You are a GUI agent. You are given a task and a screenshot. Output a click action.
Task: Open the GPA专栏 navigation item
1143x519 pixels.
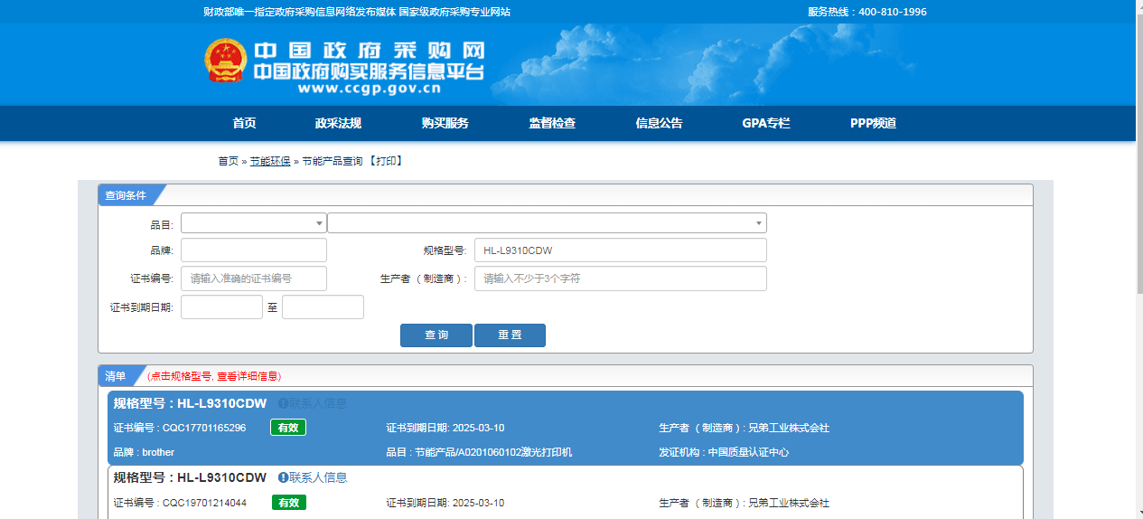tap(766, 124)
